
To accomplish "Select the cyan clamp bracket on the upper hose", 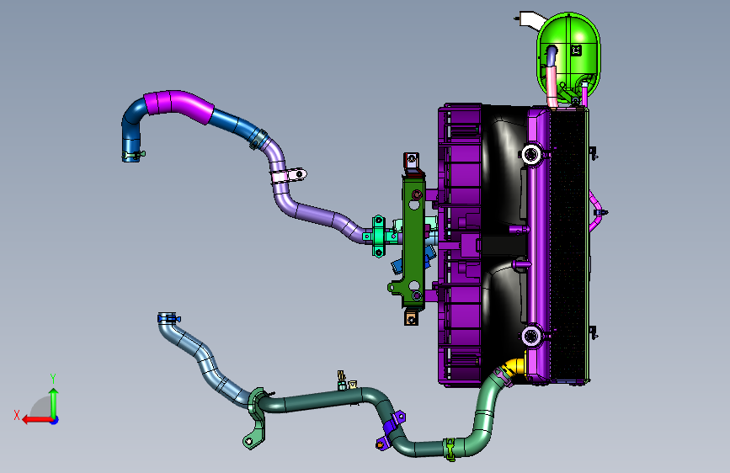I will point(380,236).
